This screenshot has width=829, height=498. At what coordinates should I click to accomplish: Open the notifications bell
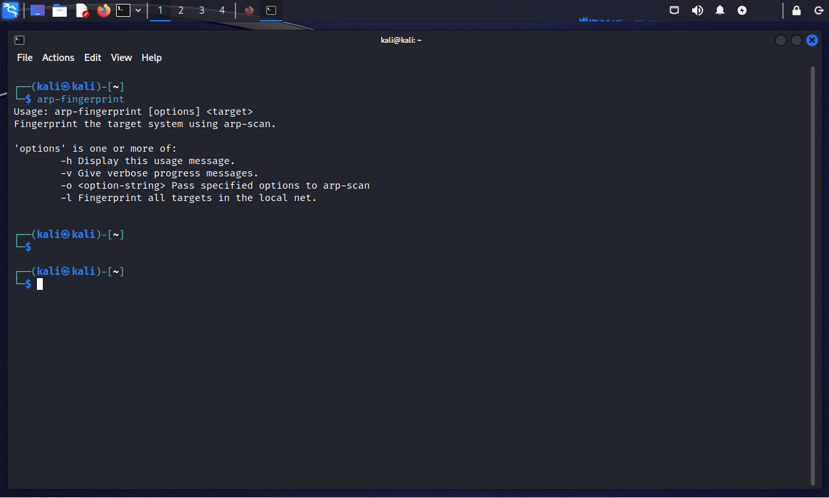pos(720,10)
